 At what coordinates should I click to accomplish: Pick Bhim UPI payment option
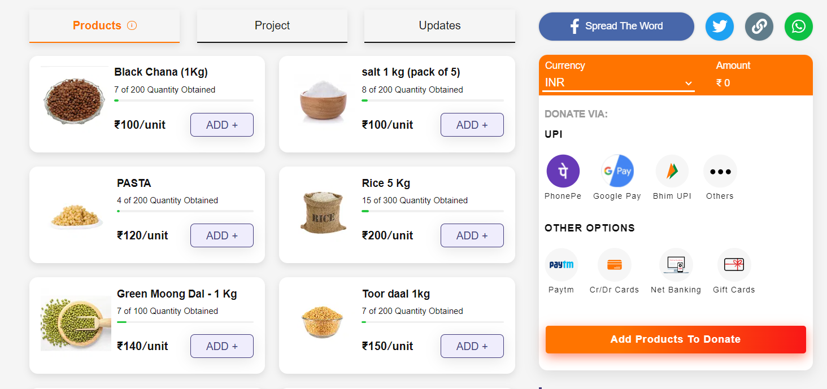tap(672, 171)
